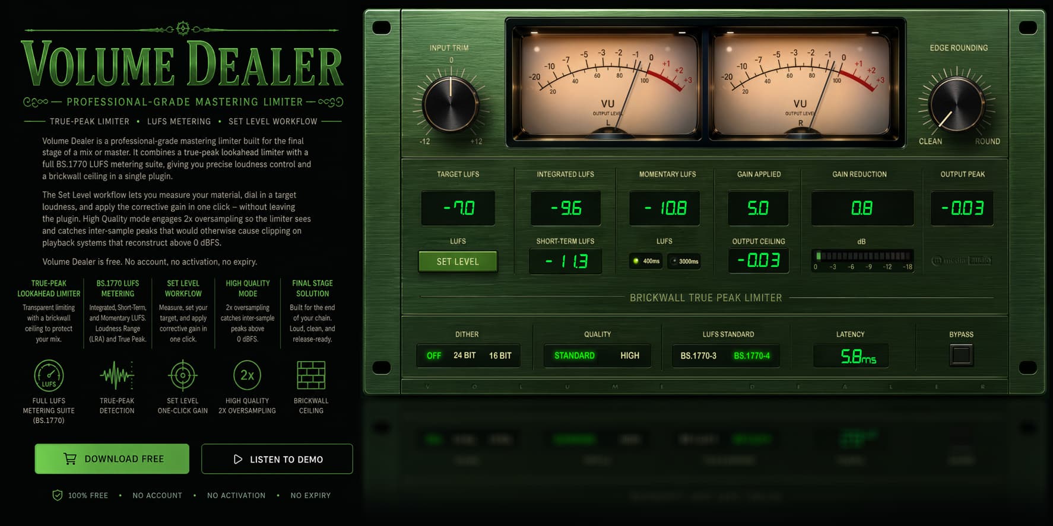Click the media audio logo on the plugin
Screen dimensions: 1053x526
pyautogui.click(x=962, y=260)
